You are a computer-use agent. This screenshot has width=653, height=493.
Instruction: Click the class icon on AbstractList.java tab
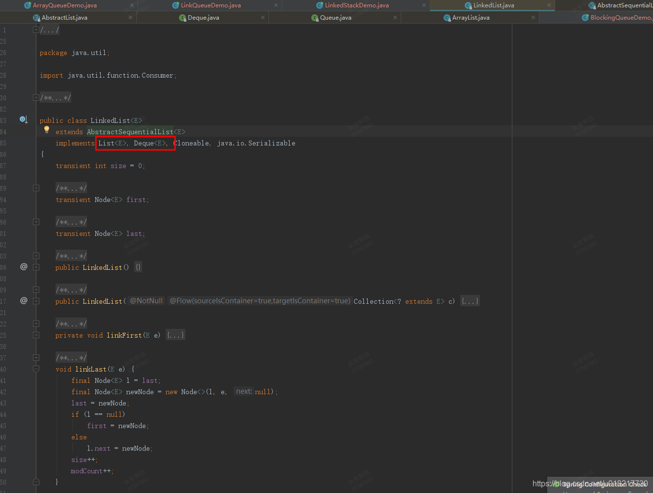click(x=36, y=18)
